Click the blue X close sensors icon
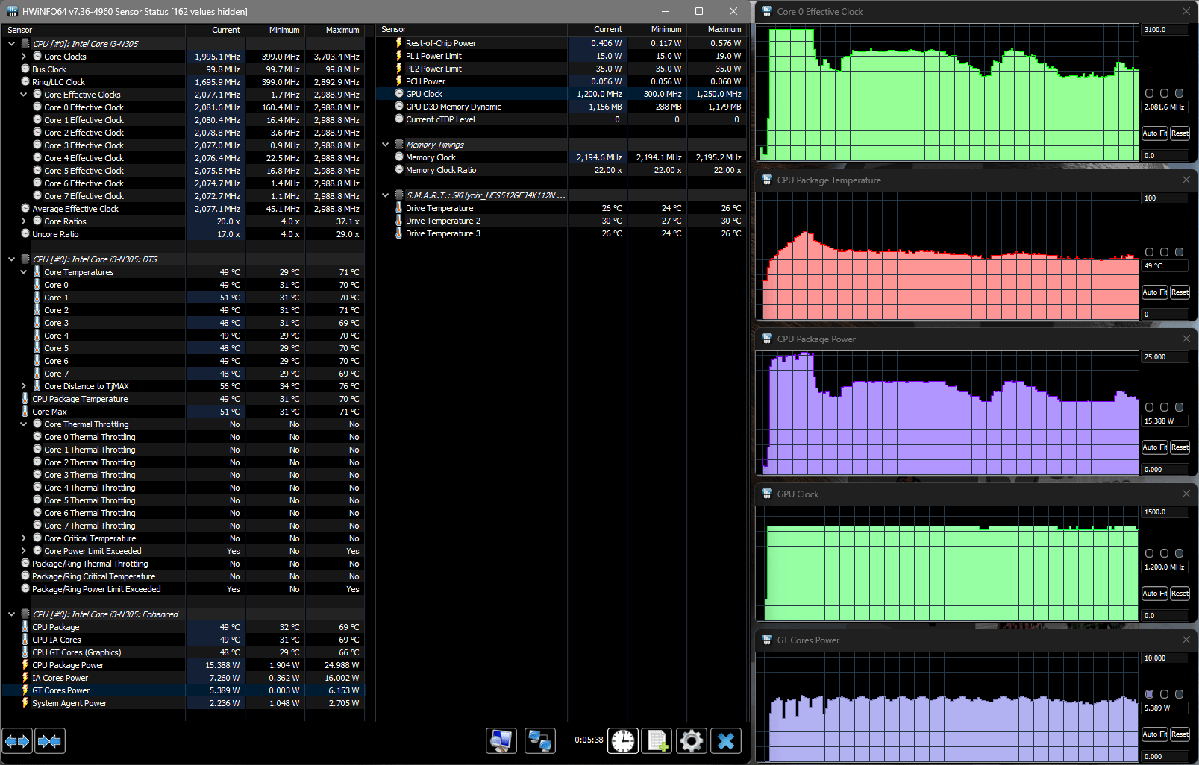Image resolution: width=1199 pixels, height=765 pixels. [x=725, y=740]
